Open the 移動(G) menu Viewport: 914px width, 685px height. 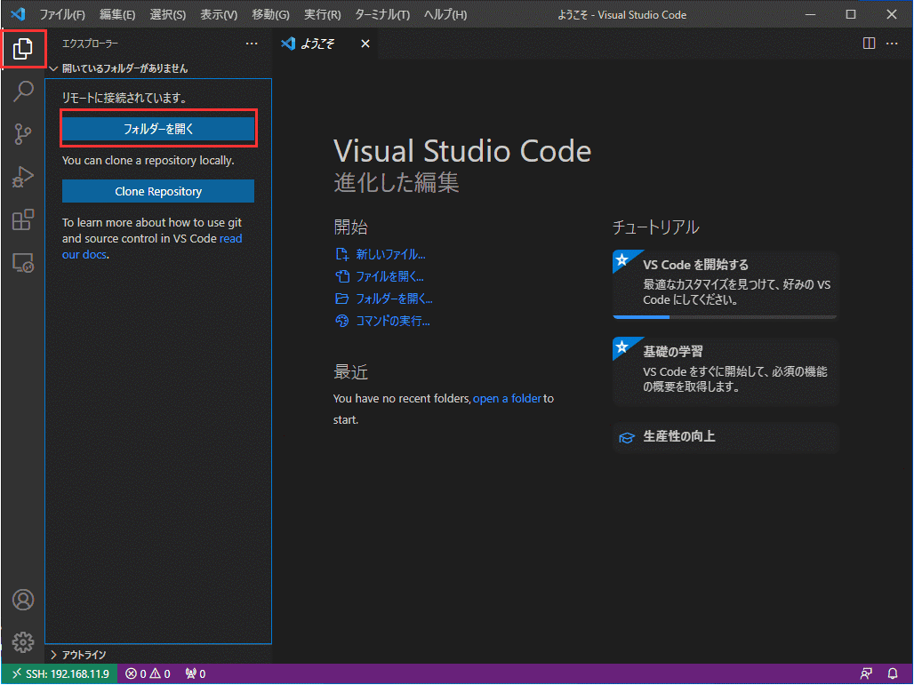[x=270, y=14]
